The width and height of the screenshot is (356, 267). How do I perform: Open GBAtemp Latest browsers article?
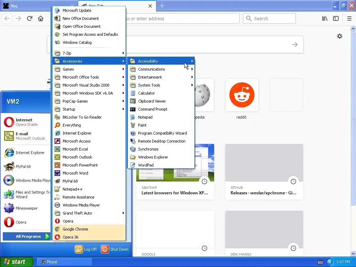coord(175,172)
